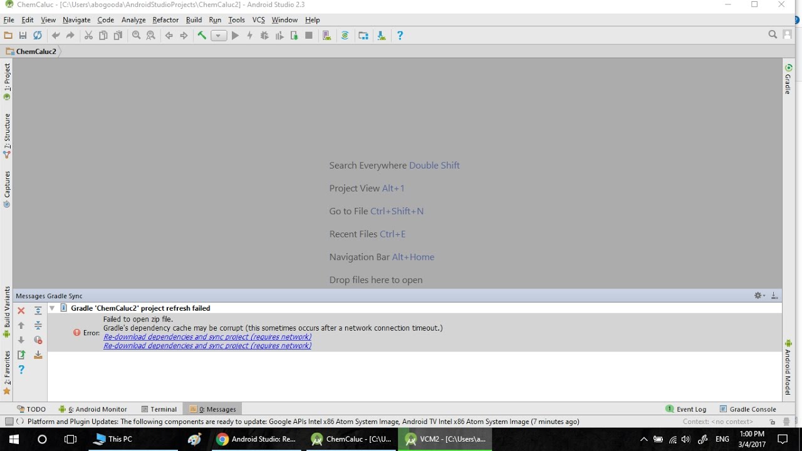The image size is (802, 451).
Task: Collapse the Gradle project refresh failed node
Action: tap(52, 308)
